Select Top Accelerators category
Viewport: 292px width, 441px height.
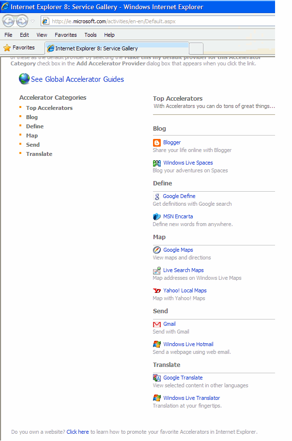tap(49, 108)
